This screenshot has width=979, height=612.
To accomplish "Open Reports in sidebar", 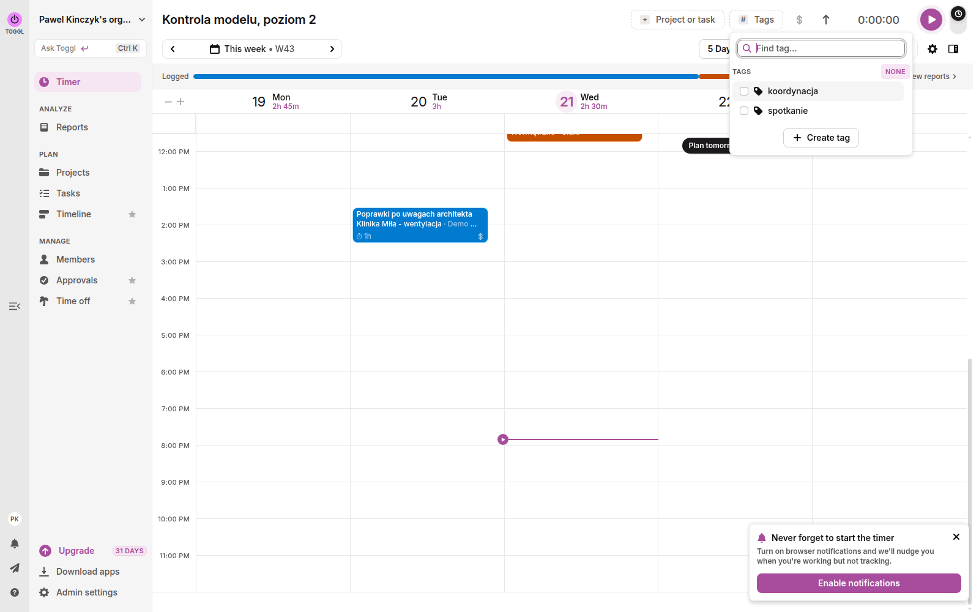I will coord(87,127).
